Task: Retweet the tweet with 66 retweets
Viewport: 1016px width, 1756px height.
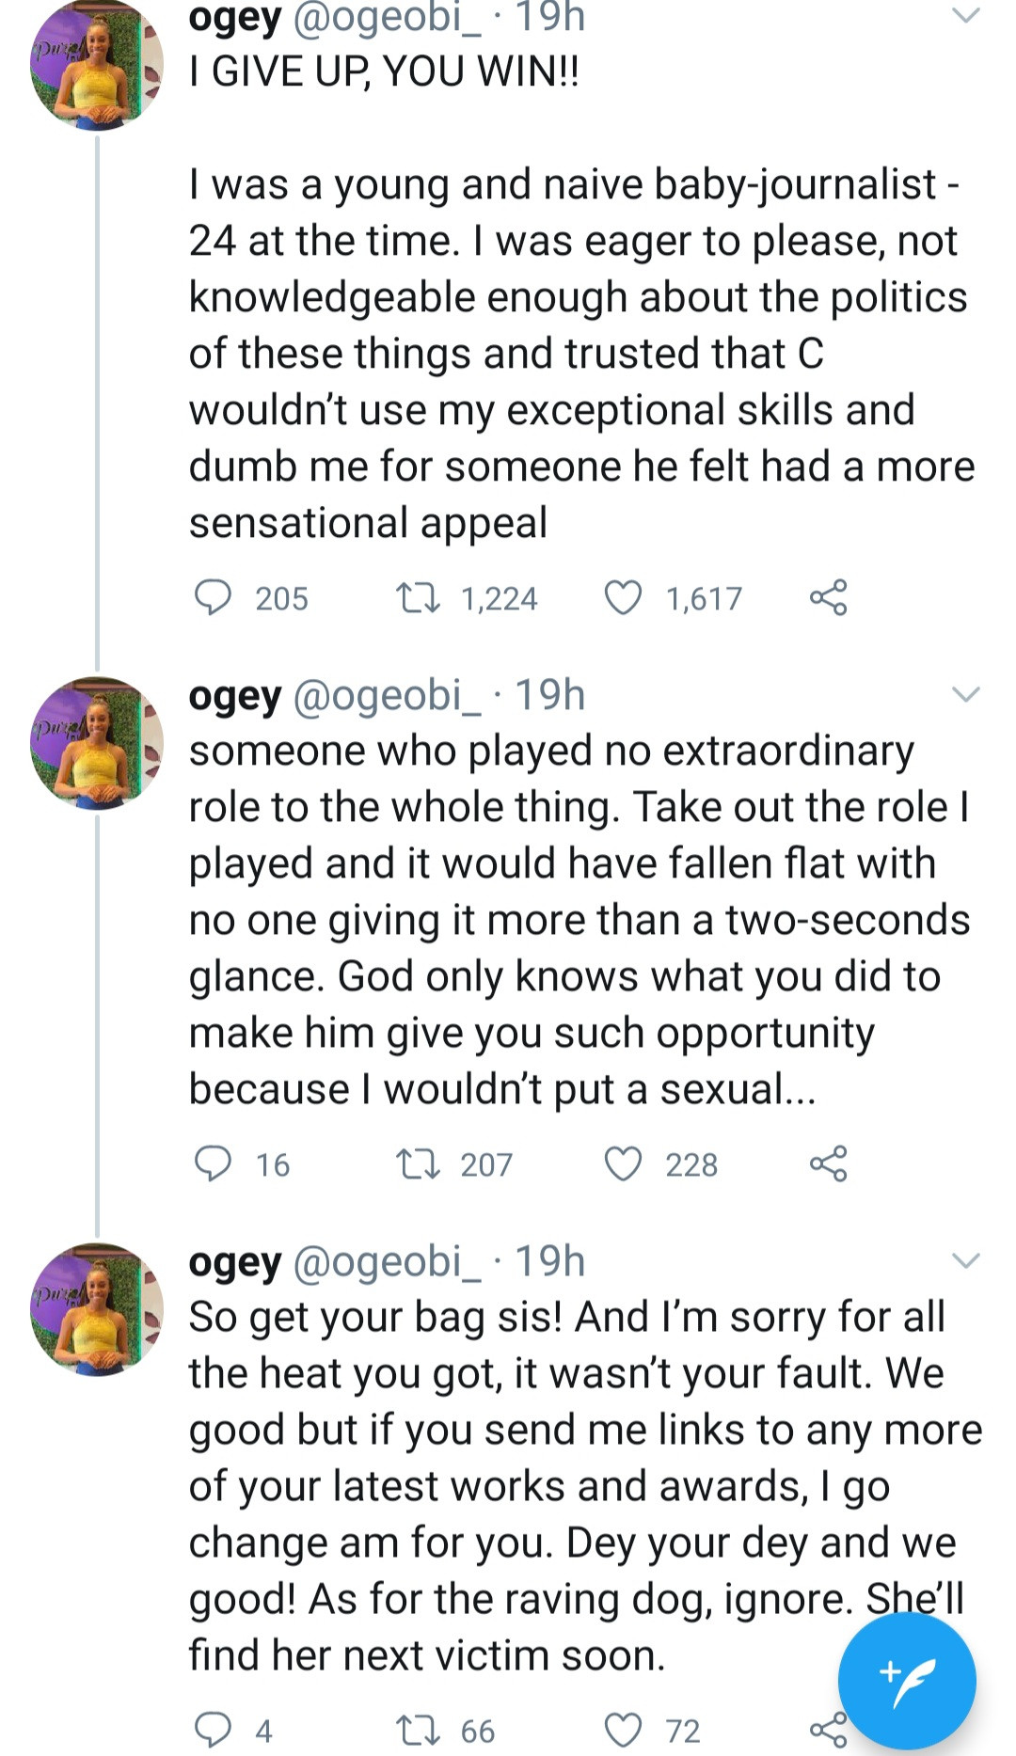Action: (x=418, y=1731)
